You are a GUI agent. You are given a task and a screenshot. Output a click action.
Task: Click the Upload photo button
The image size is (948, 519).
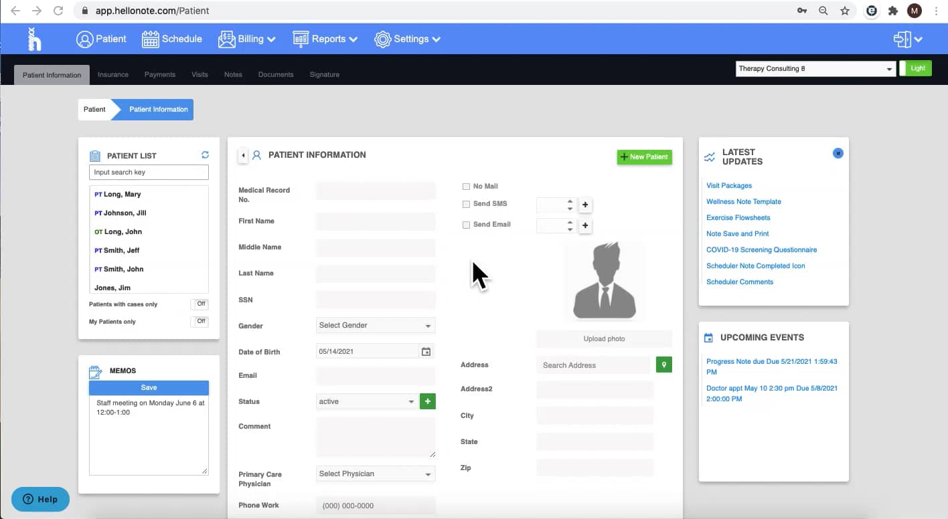tap(604, 339)
